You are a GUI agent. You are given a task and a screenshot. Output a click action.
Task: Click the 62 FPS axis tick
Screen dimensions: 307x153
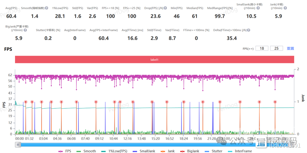(x=10, y=75)
